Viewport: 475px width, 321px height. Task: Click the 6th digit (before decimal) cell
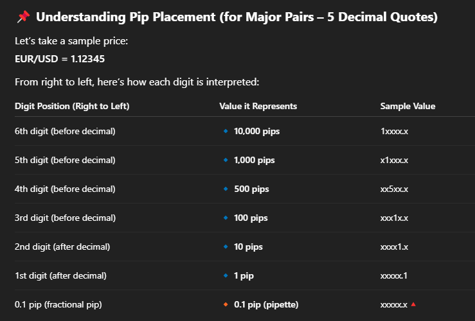coord(65,132)
